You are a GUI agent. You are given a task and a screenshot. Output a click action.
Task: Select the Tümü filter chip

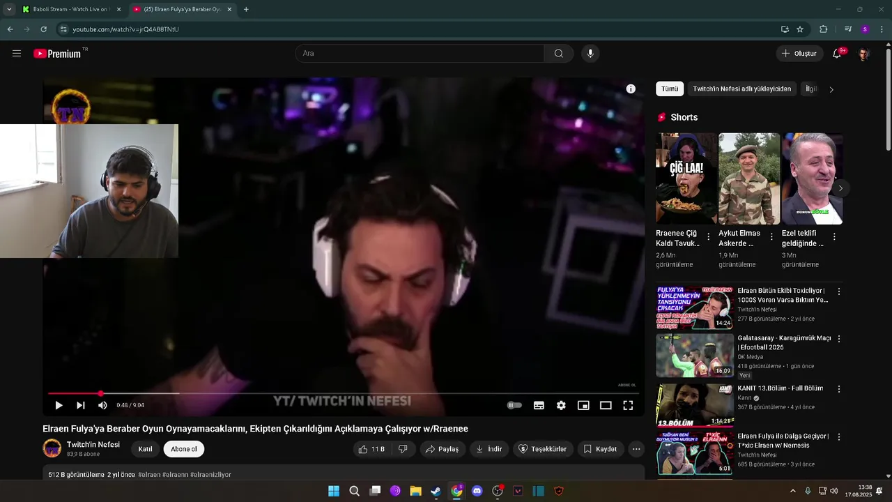(670, 89)
